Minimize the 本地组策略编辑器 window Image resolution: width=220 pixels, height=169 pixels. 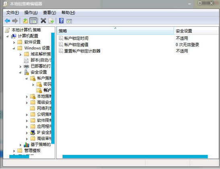click(x=189, y=4)
